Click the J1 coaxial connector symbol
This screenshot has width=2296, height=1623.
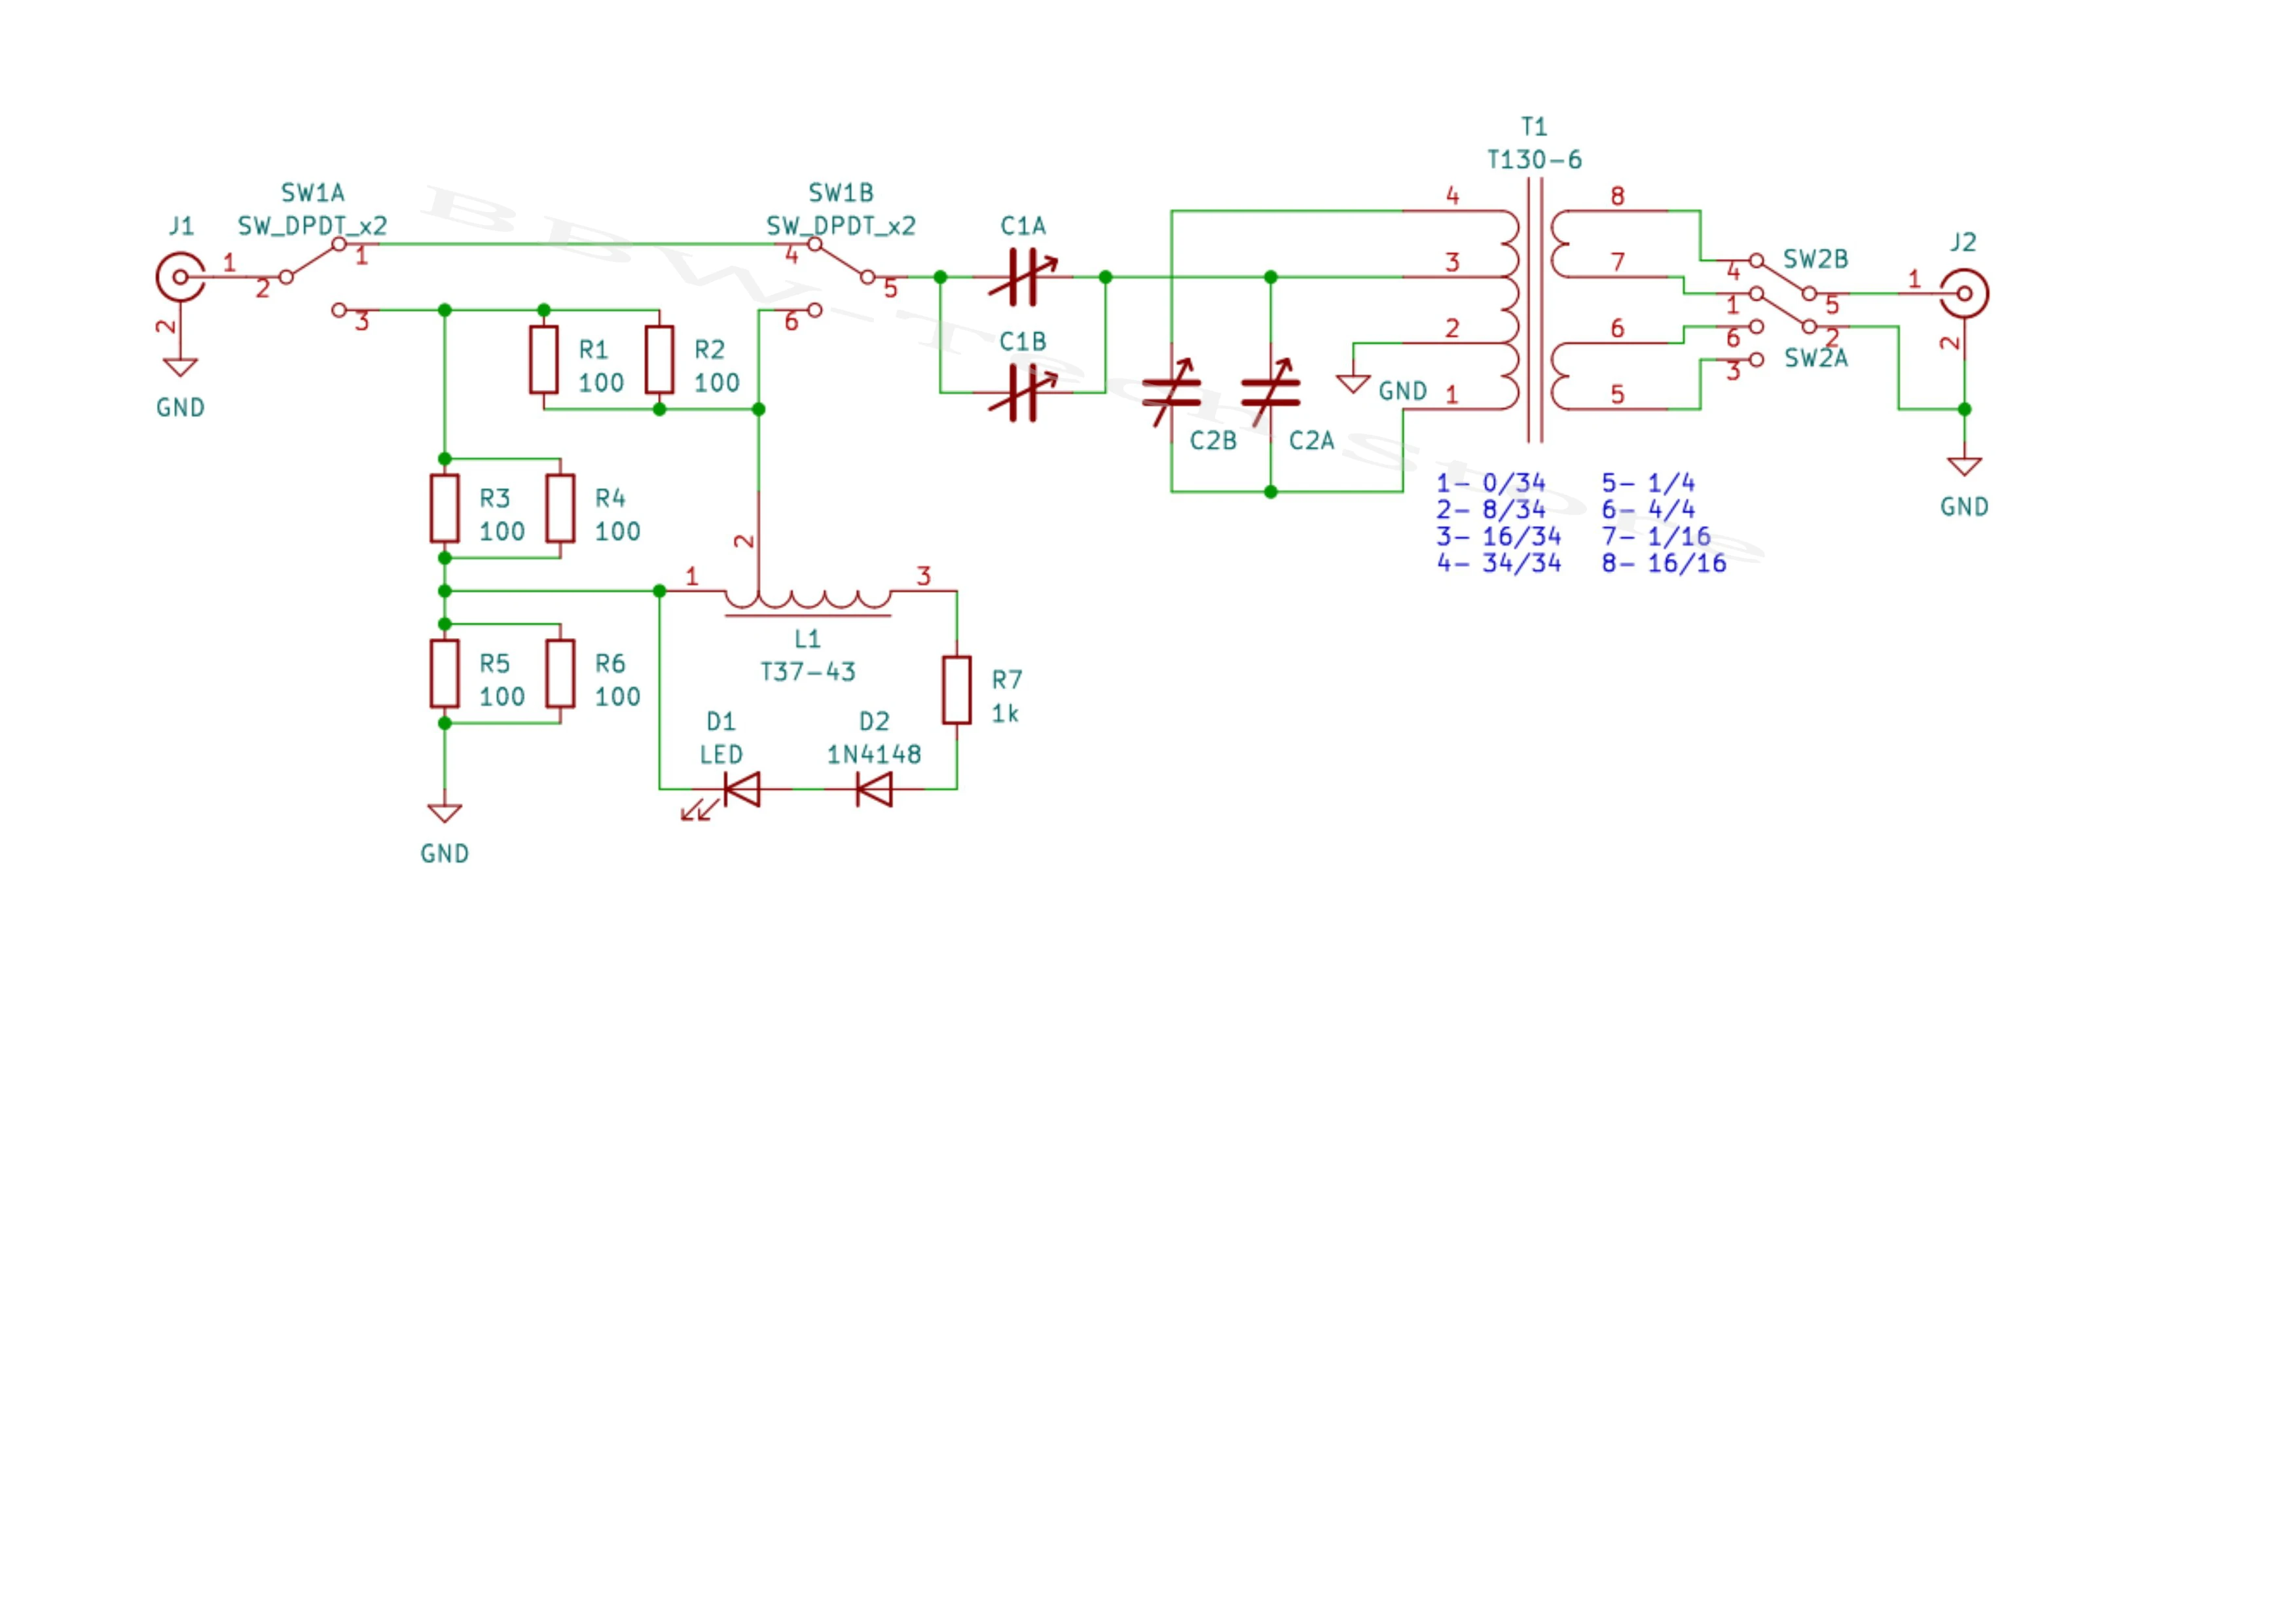(x=180, y=277)
